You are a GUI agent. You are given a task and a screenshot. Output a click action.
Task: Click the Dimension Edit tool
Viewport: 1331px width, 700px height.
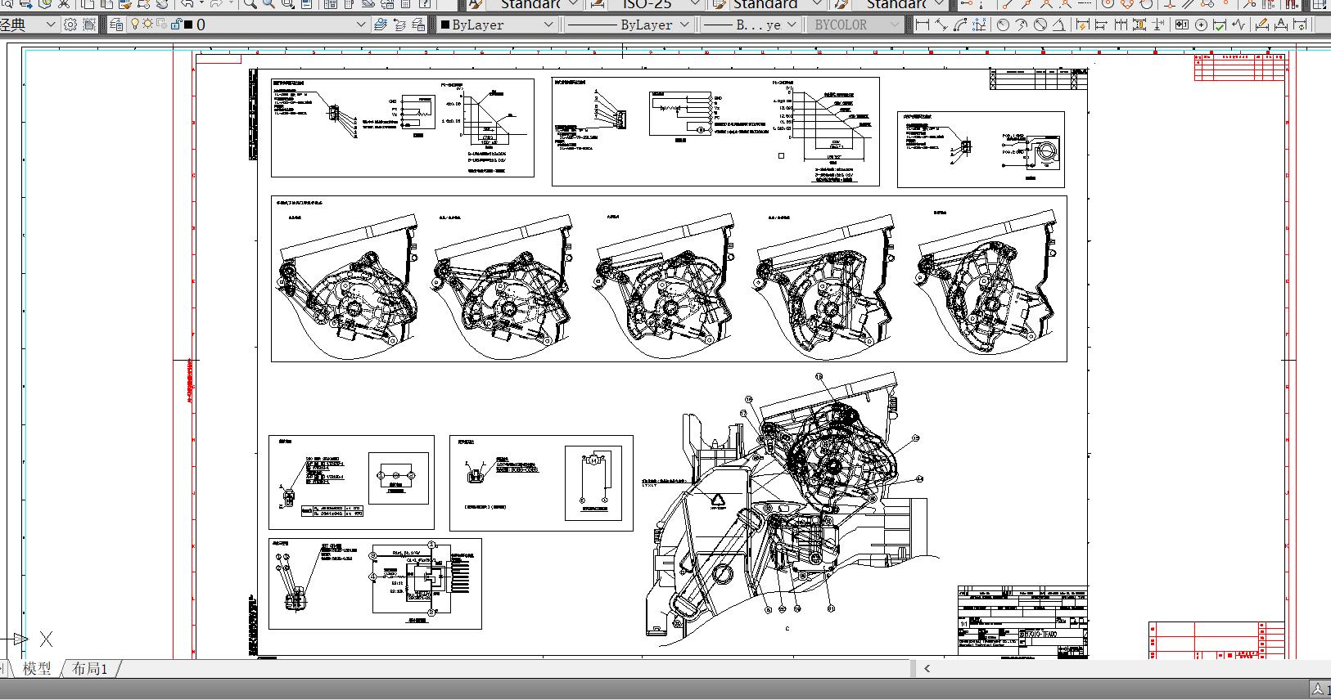click(1262, 25)
